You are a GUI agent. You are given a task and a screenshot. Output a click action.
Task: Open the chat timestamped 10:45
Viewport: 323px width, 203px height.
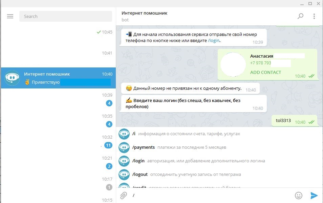coord(58,36)
